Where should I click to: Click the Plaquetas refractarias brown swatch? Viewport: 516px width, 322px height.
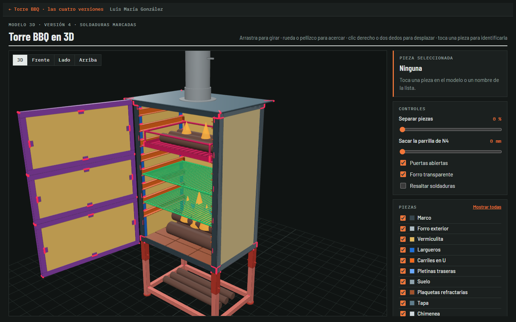412,292
